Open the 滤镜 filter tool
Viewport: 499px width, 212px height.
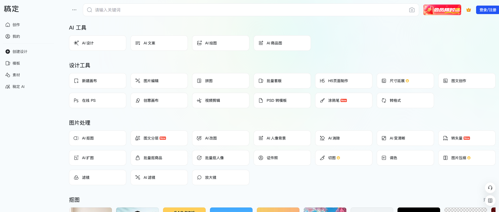(x=98, y=177)
